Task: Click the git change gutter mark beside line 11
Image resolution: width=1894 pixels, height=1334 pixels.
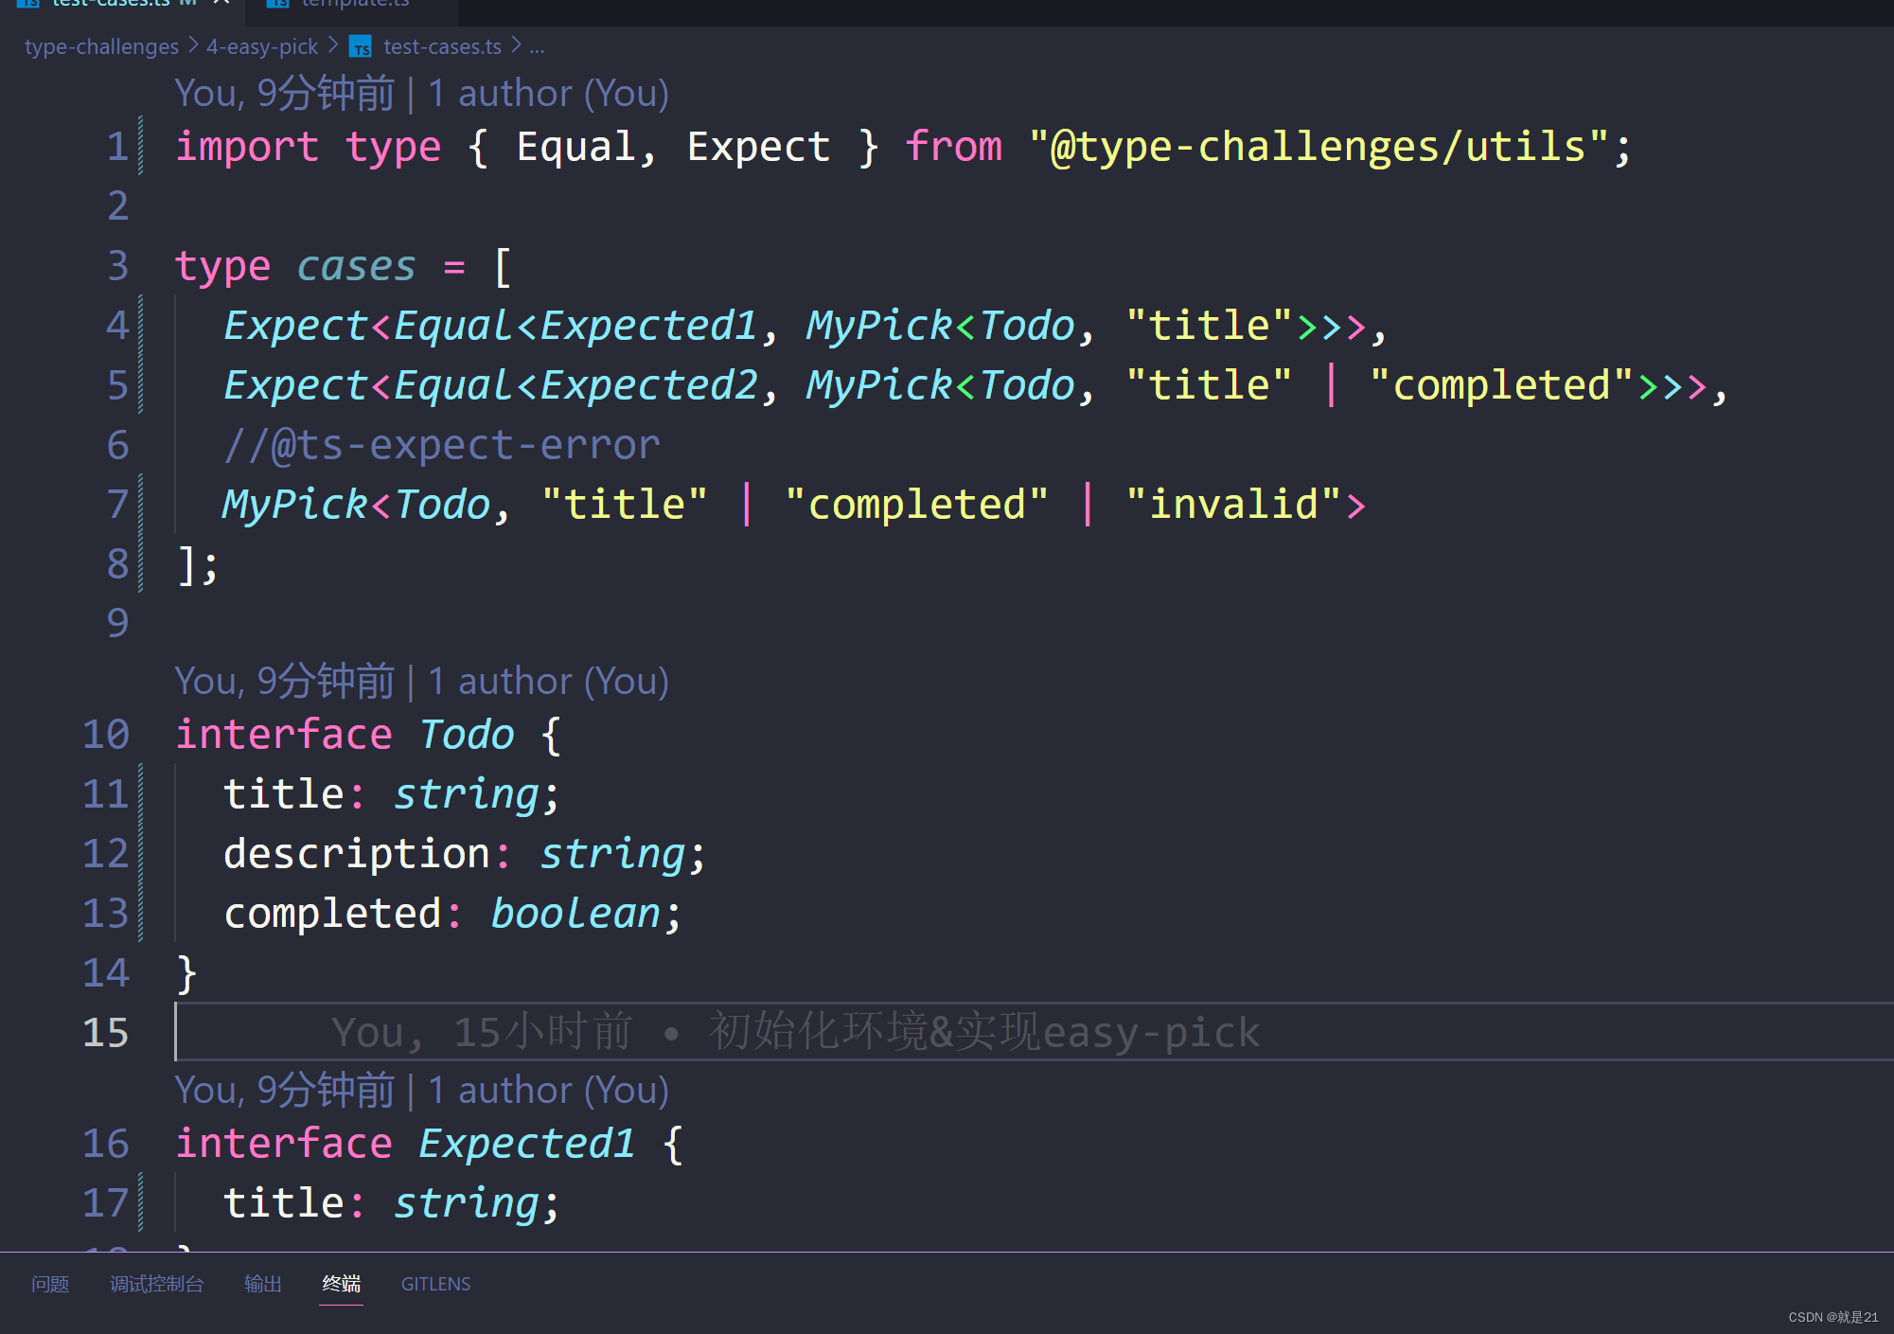Action: pos(138,793)
